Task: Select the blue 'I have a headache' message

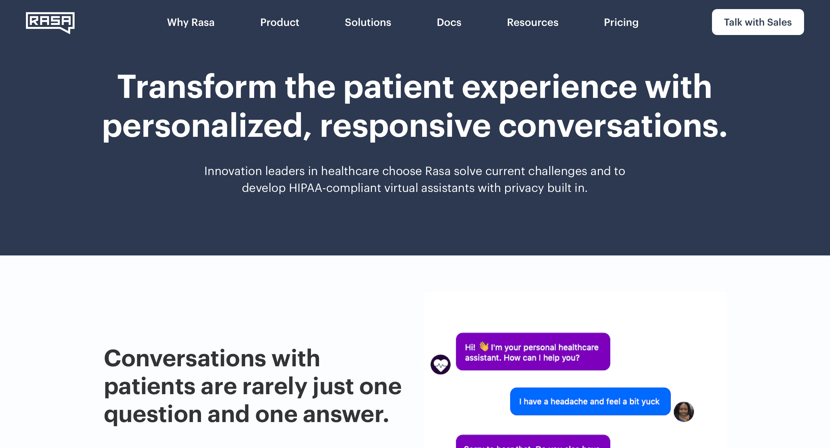Action: pos(590,401)
